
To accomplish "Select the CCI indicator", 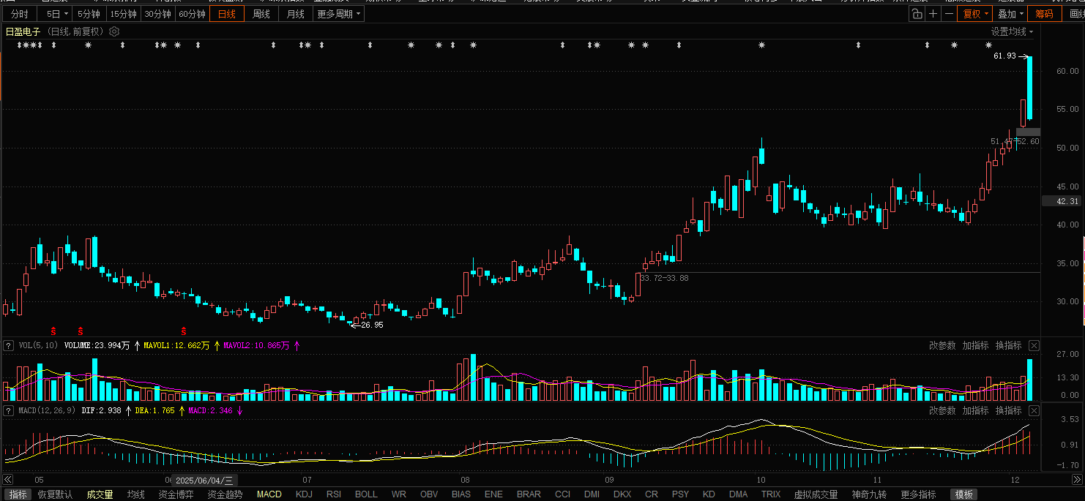I will [562, 495].
